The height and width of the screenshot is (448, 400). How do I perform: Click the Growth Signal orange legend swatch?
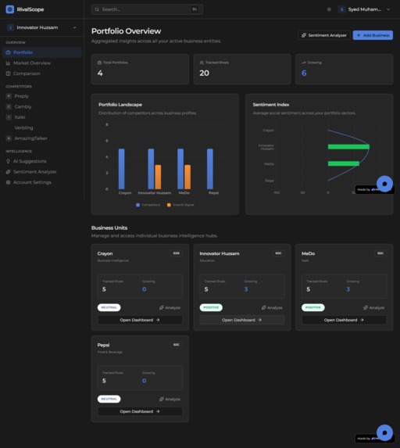tap(169, 205)
